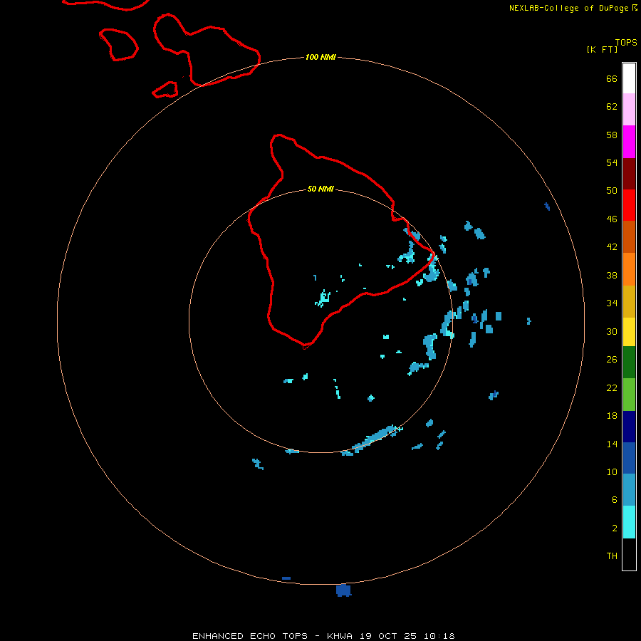Click the navy 14-18 kft legend swatch
The width and height of the screenshot is (641, 641).
point(629,427)
